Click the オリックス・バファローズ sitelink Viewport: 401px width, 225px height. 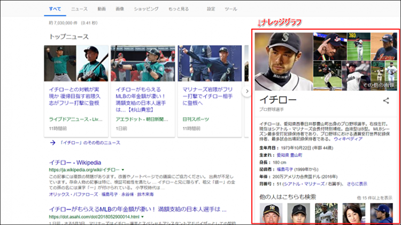[x=73, y=195]
